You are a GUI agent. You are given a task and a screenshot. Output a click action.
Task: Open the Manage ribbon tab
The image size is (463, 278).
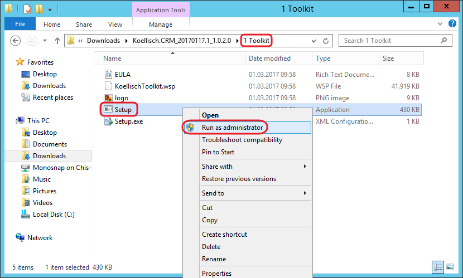[161, 25]
